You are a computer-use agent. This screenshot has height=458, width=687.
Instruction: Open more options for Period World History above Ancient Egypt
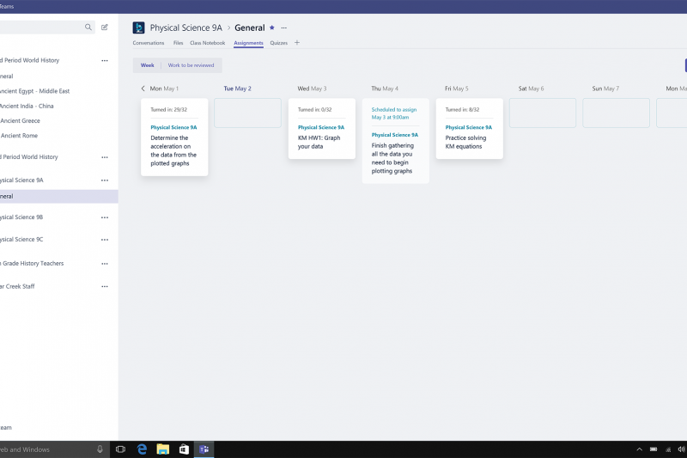(x=105, y=60)
